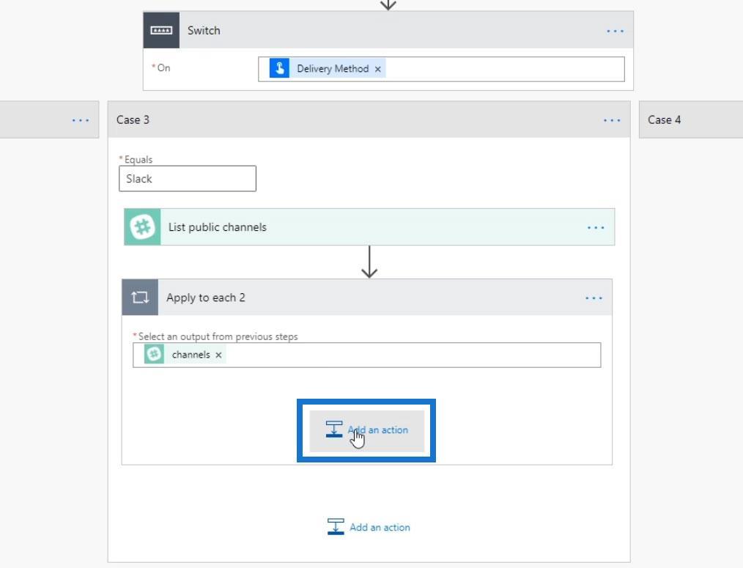Click the Switch control icon
Image resolution: width=743 pixels, height=568 pixels.
(x=161, y=30)
